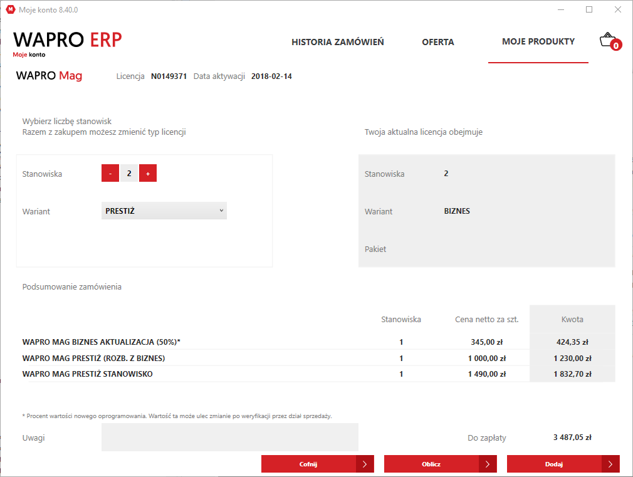The image size is (633, 477).
Task: Switch to the OFERTA tab
Action: [x=438, y=42]
